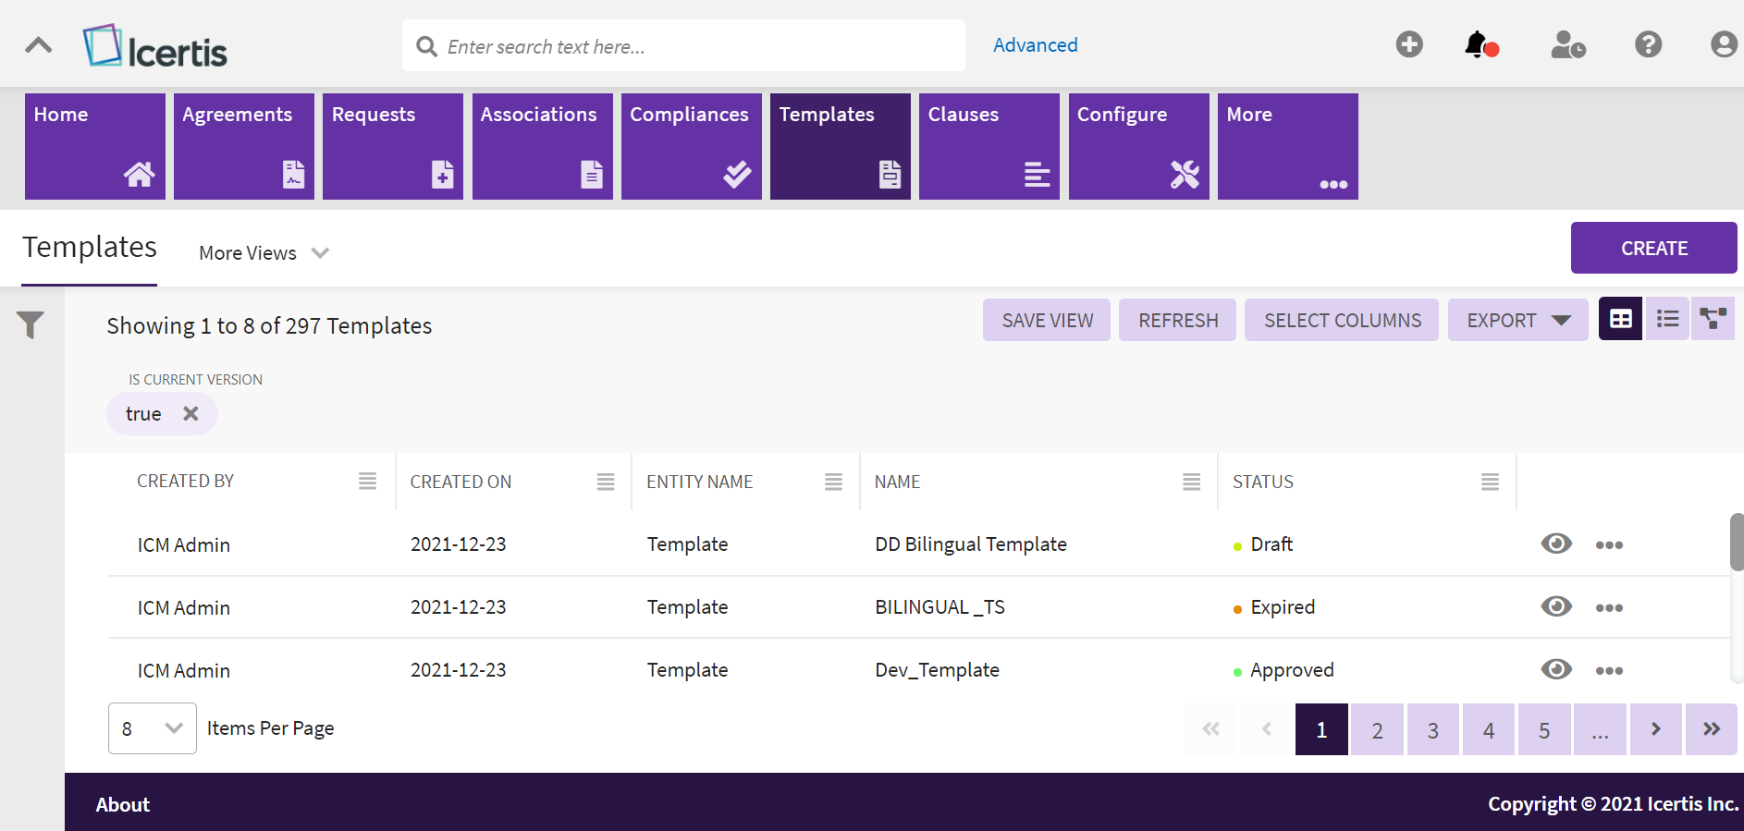The width and height of the screenshot is (1744, 831).
Task: Click the plus add icon in header
Action: pyautogui.click(x=1409, y=44)
